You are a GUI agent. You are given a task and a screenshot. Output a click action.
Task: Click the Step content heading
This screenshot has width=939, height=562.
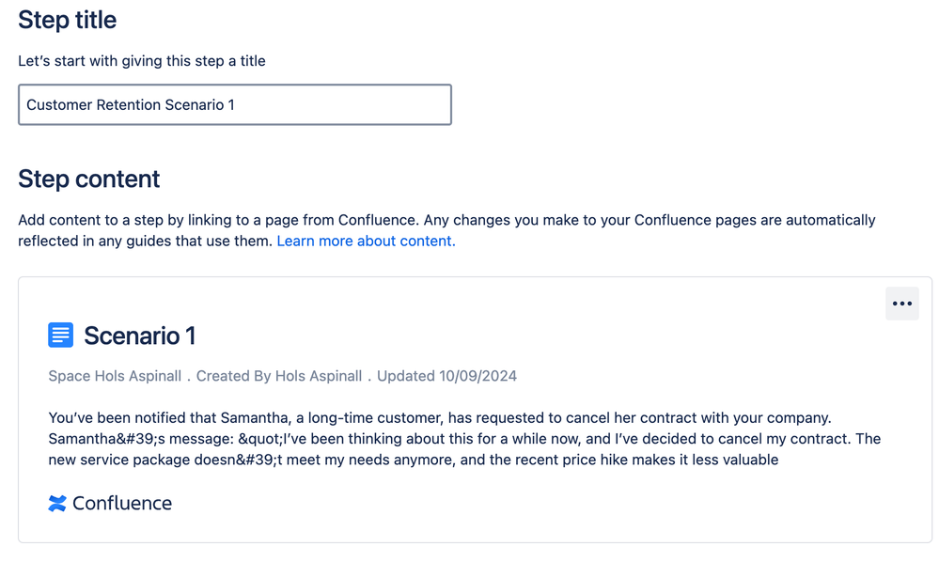click(89, 180)
